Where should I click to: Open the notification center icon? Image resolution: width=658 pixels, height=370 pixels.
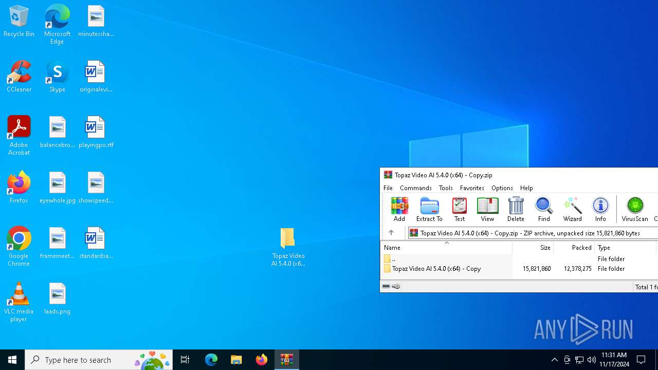tap(641, 360)
